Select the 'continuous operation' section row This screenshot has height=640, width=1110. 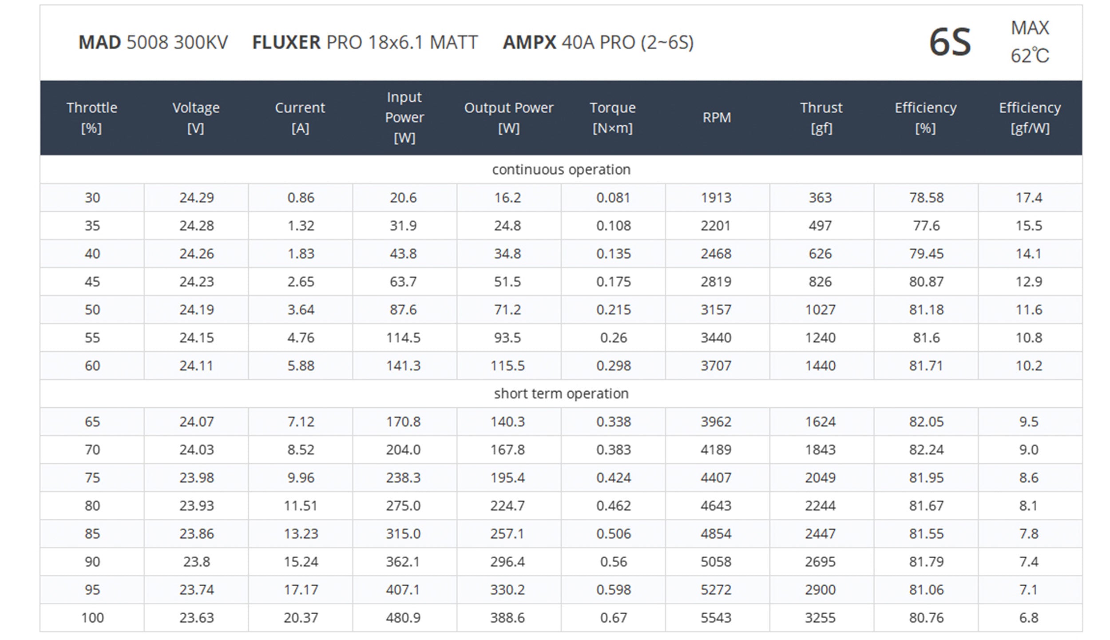(561, 170)
